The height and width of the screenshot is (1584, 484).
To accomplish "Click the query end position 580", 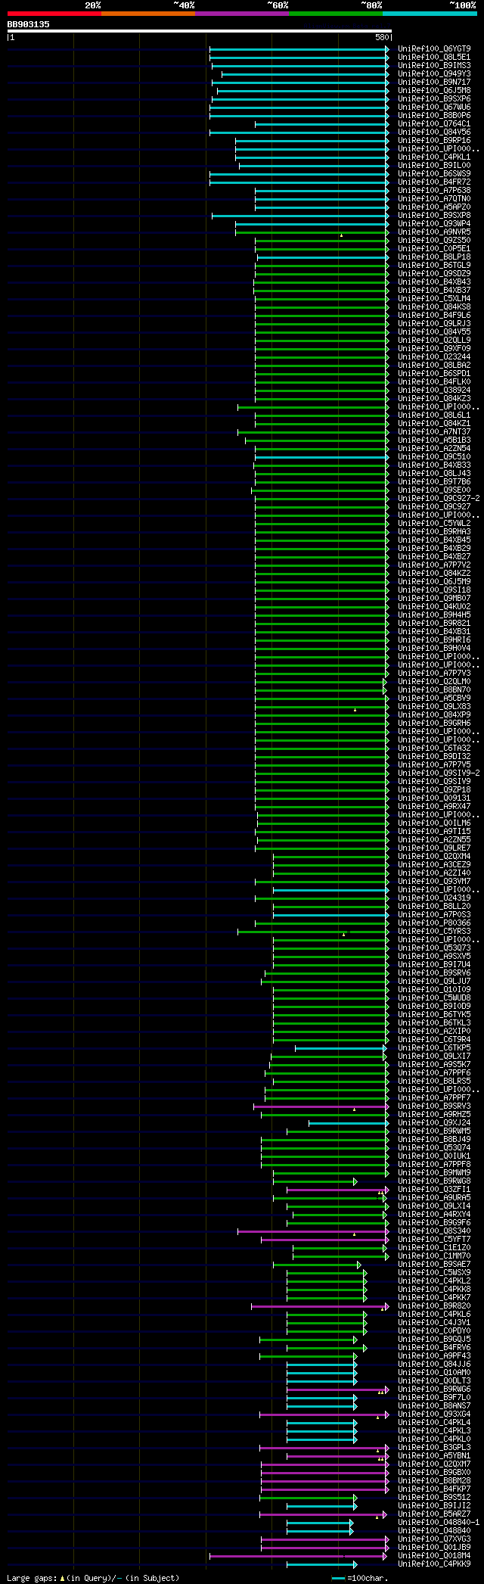I will [x=382, y=37].
